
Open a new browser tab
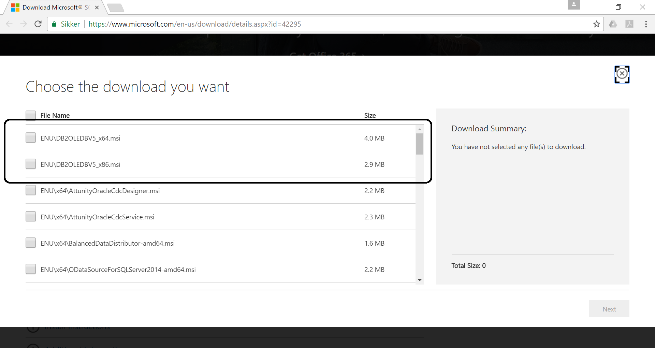click(x=115, y=8)
